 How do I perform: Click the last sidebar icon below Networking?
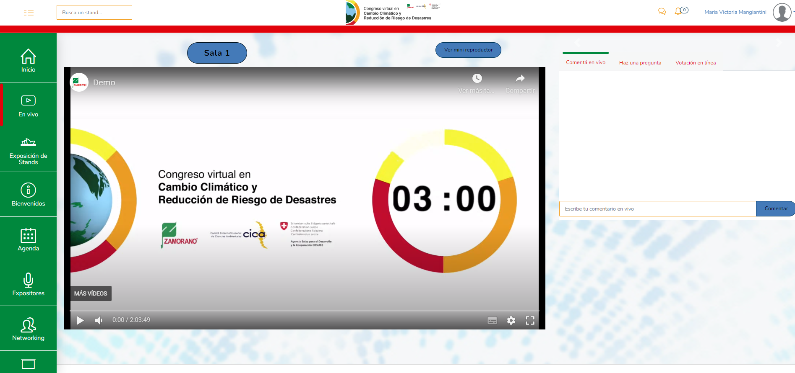pyautogui.click(x=29, y=363)
